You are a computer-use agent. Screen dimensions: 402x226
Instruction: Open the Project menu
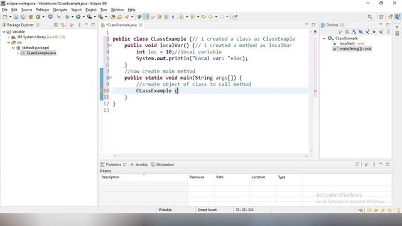coord(91,10)
